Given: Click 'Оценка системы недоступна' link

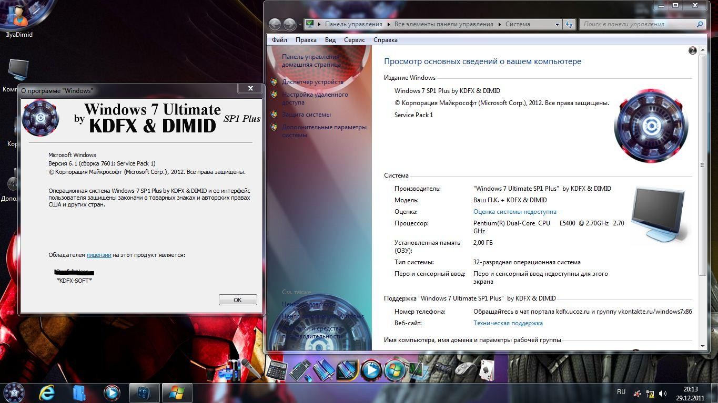Looking at the screenshot, I should [x=515, y=212].
